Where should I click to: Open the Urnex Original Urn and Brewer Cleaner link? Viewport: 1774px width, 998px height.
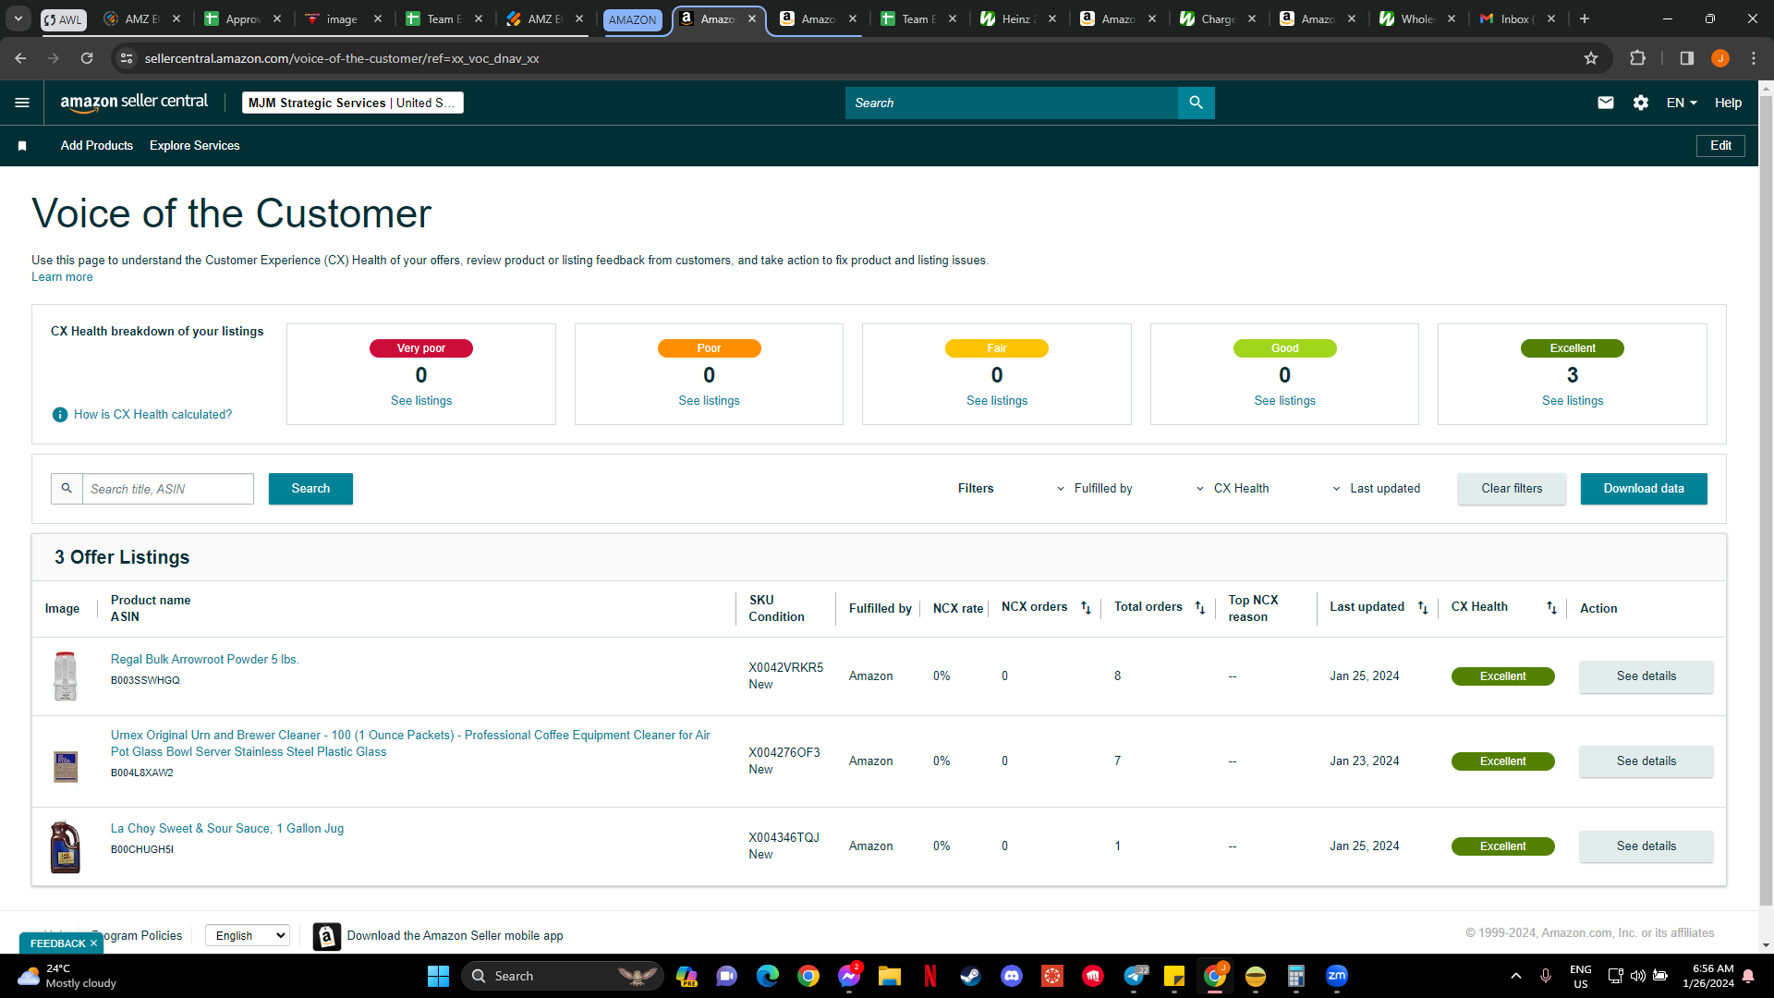tap(410, 744)
